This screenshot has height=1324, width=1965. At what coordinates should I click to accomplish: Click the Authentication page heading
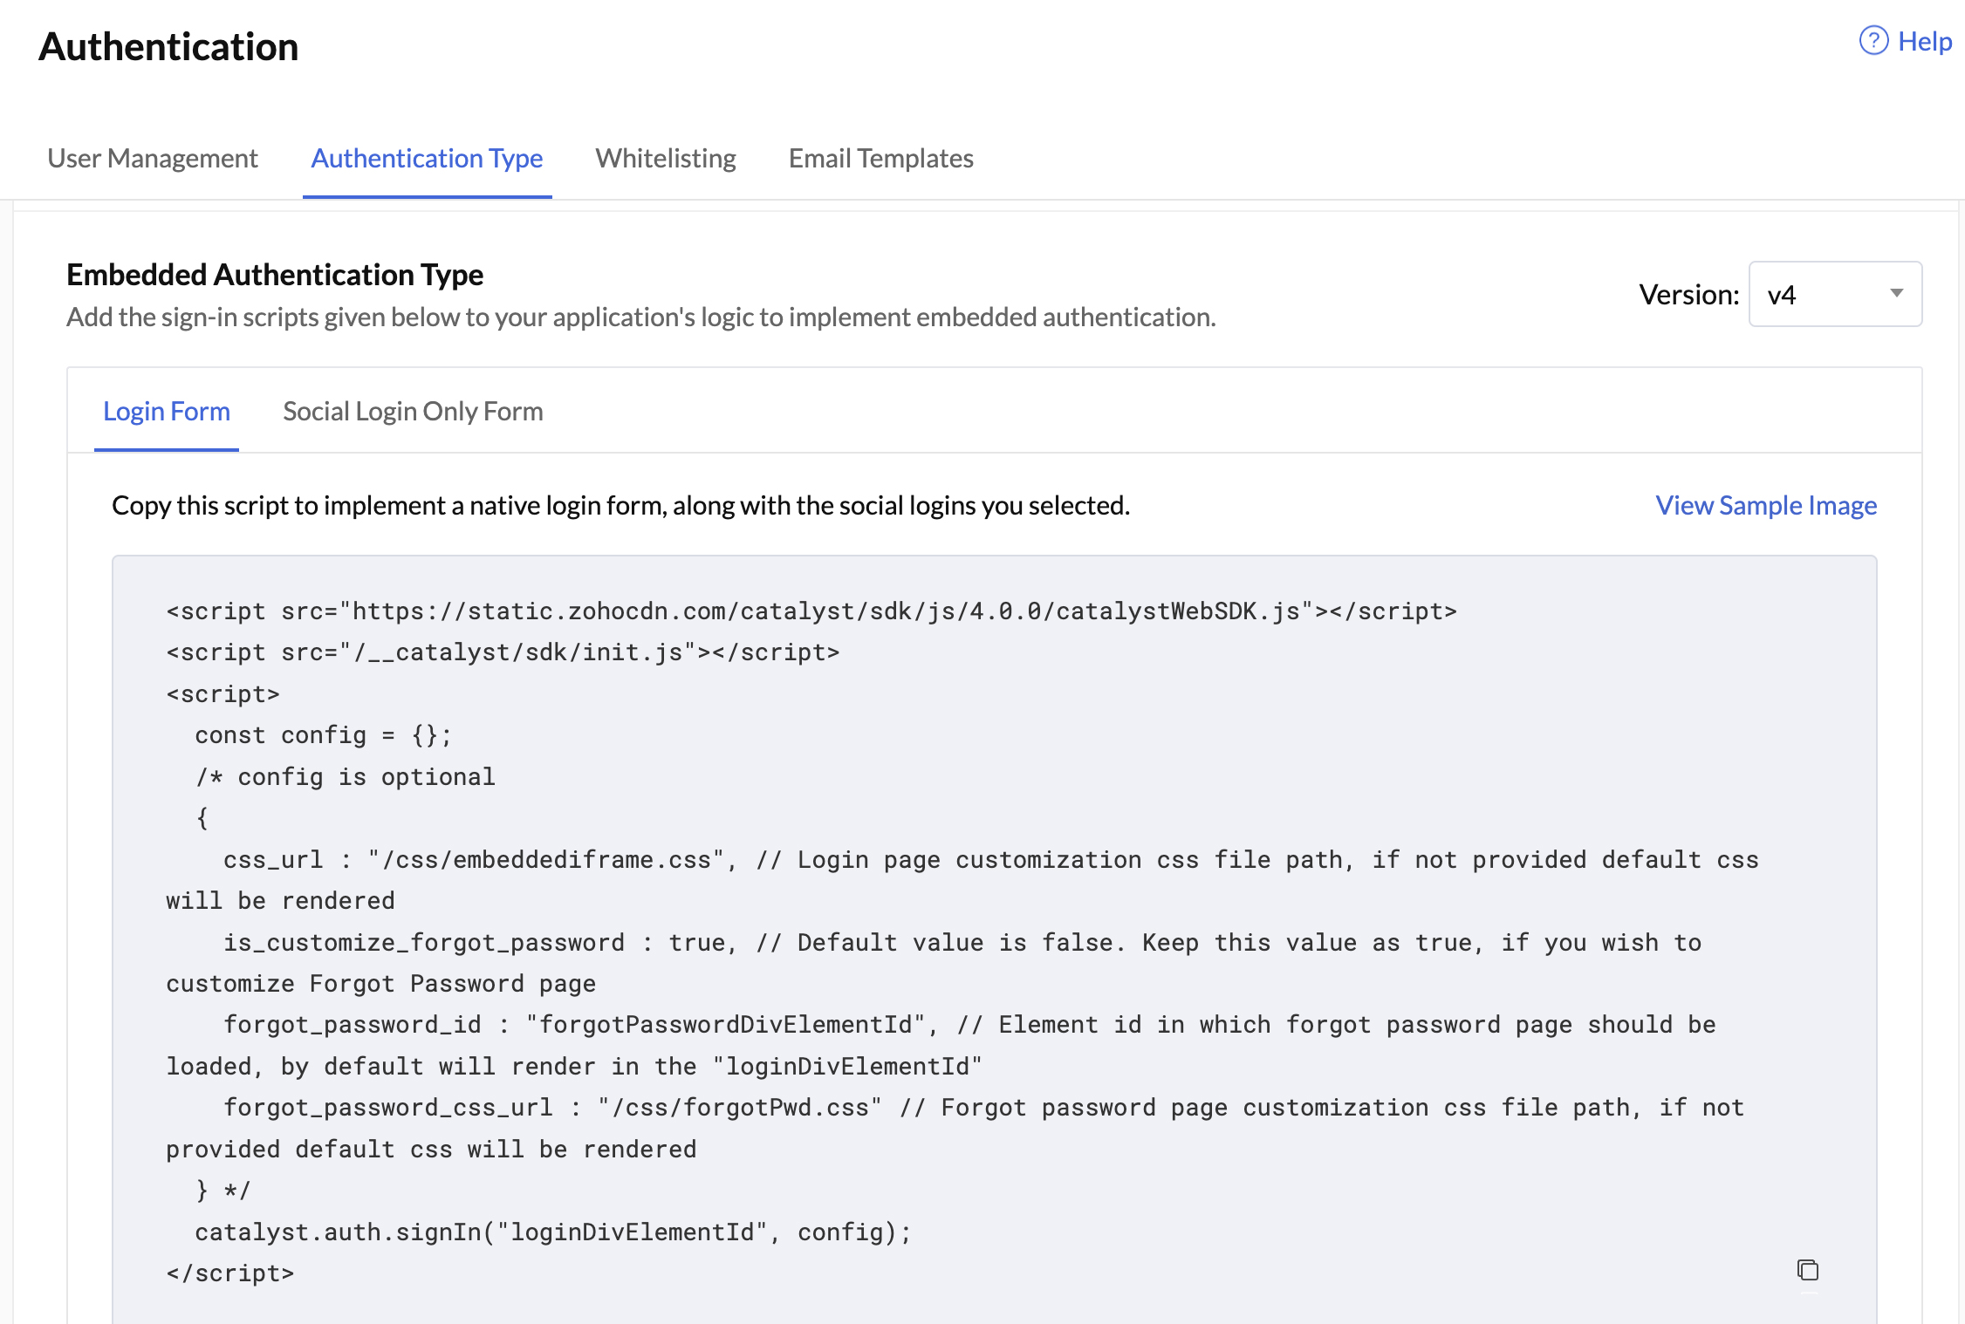[x=168, y=47]
